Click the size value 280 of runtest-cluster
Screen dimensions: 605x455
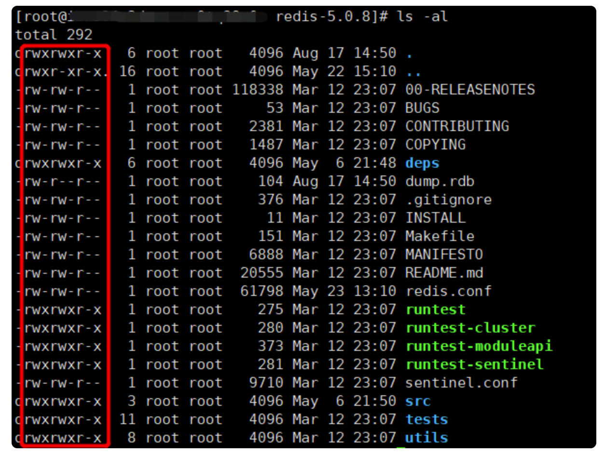[271, 328]
